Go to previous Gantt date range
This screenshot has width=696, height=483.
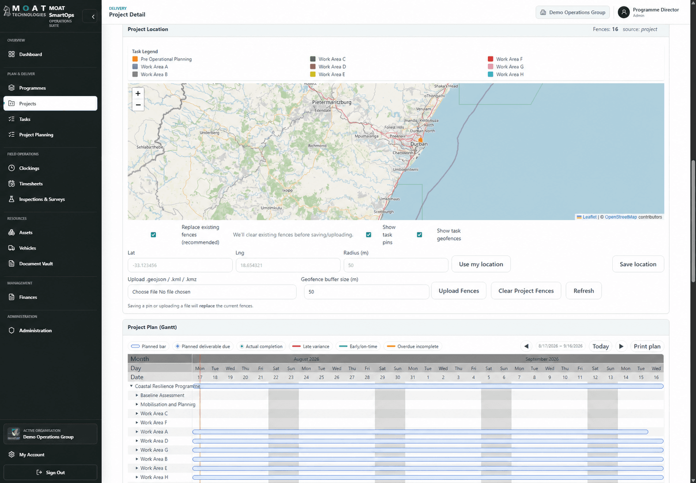tap(526, 346)
